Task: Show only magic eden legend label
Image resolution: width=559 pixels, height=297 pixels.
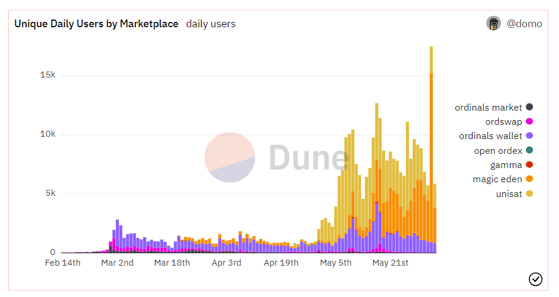Action: point(497,179)
